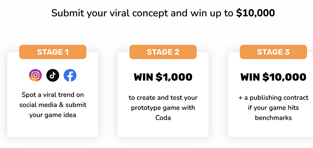Select the STAGE 3 orange badge
Screen dimensions: 313x148
(273, 52)
